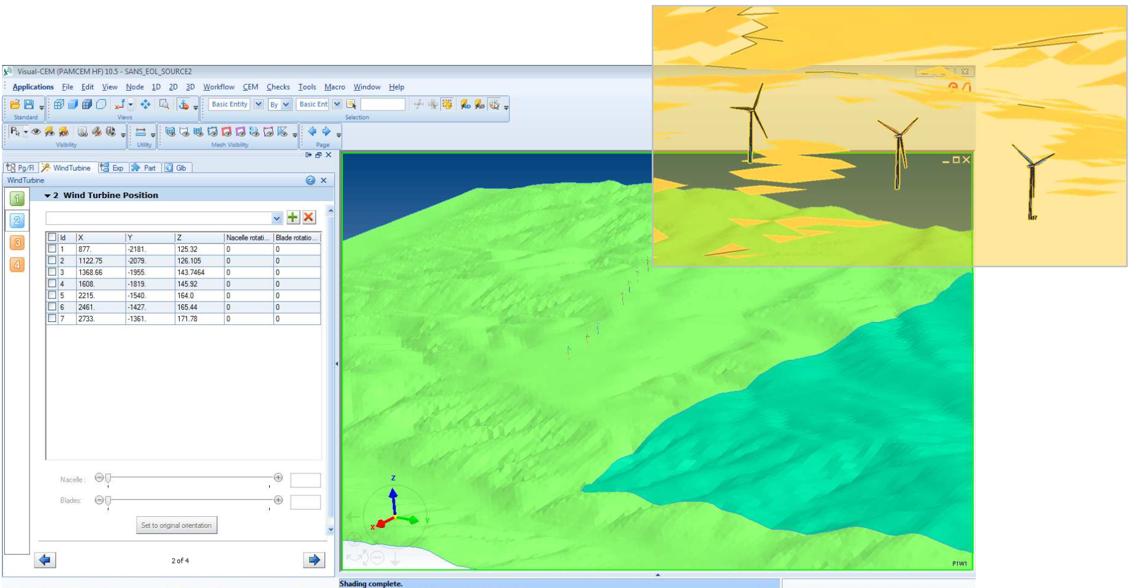
Task: Open the wind turbine selection combo box
Action: click(164, 218)
